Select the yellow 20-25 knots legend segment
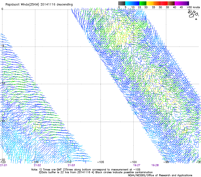The width and height of the screenshot is (201, 177). pyautogui.click(x=150, y=3)
